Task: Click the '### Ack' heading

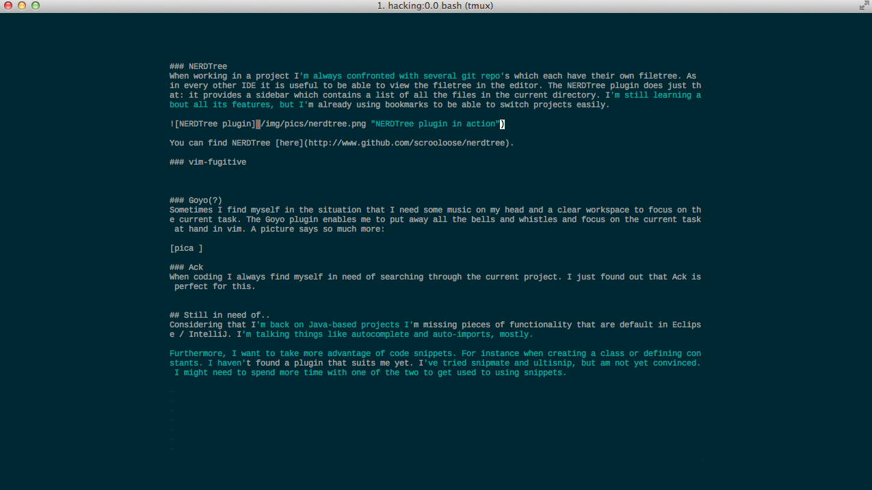Action: (x=186, y=267)
